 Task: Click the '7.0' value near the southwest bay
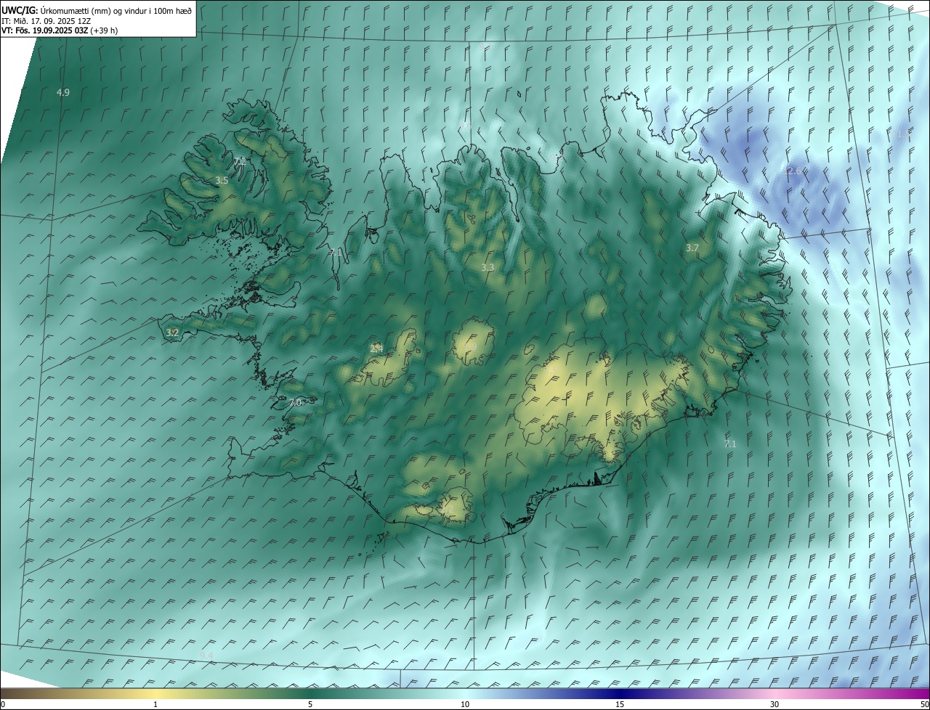click(294, 402)
